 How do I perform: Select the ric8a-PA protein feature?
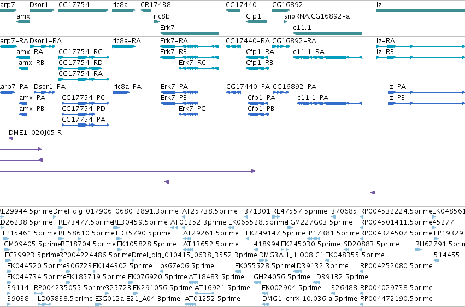122,92
